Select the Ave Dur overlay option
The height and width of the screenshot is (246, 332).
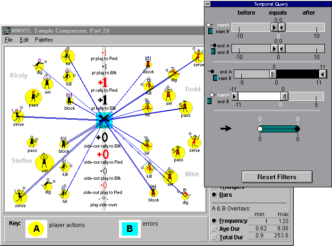click(214, 228)
